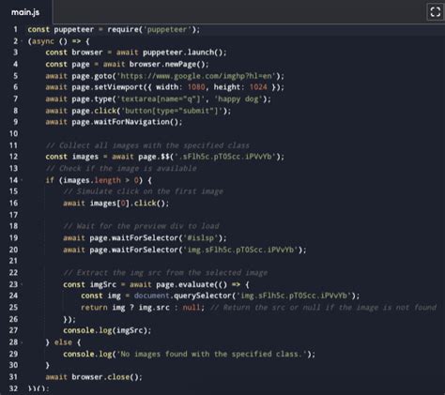
Task: Click the 'No images found with the specified class.' string
Action: (212, 354)
